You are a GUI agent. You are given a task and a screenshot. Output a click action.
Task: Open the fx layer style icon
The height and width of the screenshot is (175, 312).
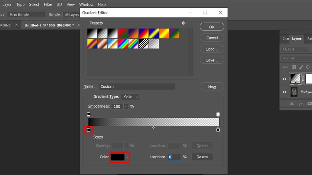click(x=301, y=103)
